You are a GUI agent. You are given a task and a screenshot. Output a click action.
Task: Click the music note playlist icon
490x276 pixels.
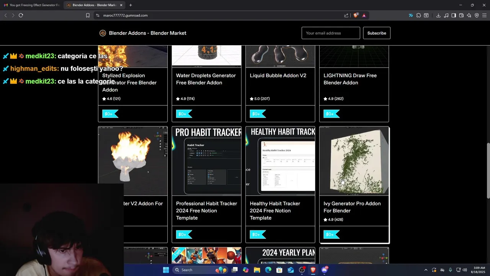[446, 15]
